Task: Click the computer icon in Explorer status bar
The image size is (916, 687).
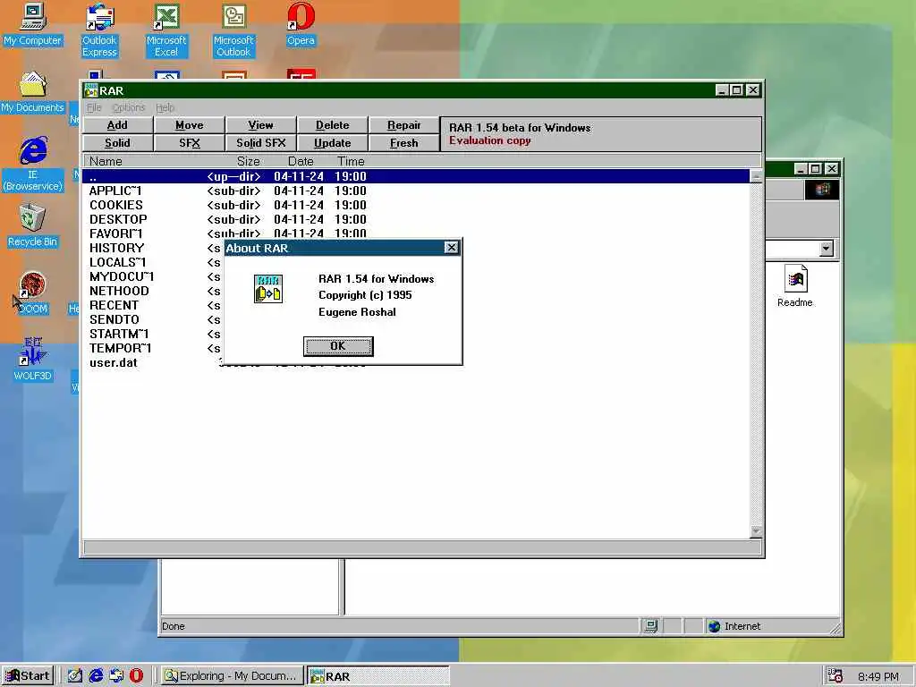Action: click(650, 626)
